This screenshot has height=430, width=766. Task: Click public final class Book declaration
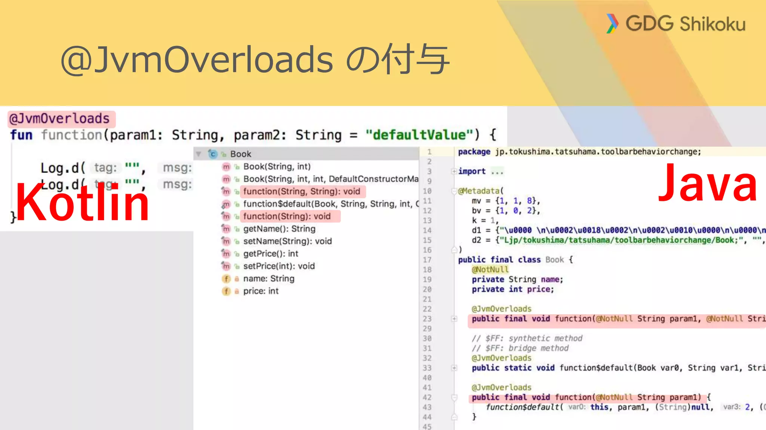click(515, 260)
